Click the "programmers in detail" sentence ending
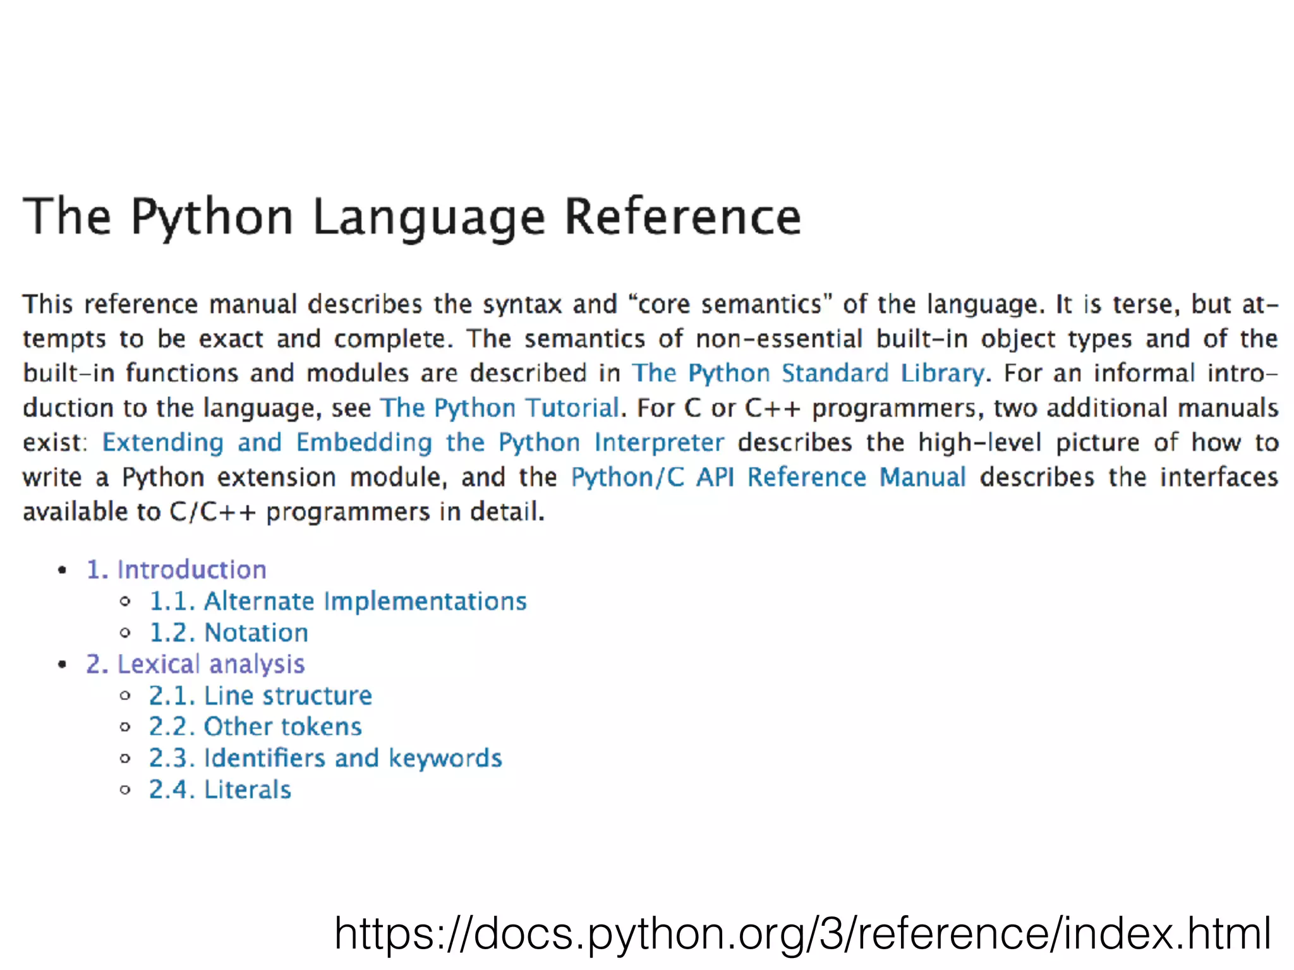The width and height of the screenshot is (1294, 970). [404, 512]
